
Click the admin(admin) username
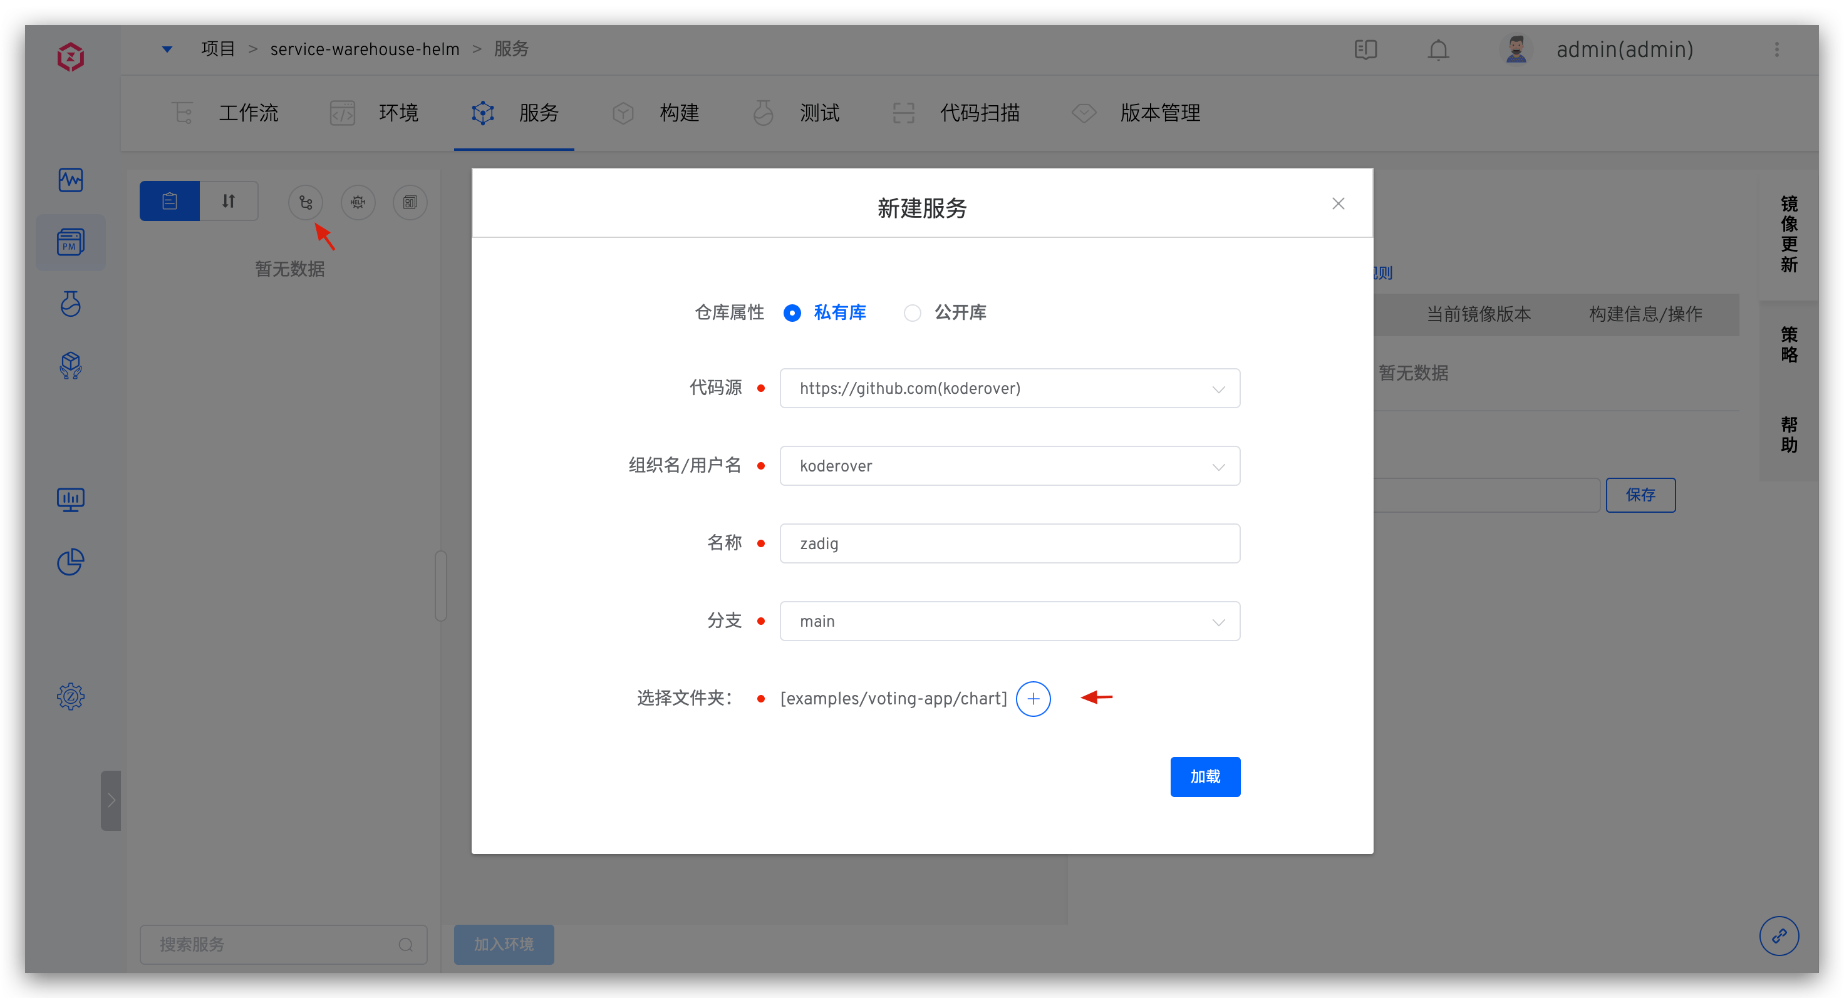[x=1624, y=49]
